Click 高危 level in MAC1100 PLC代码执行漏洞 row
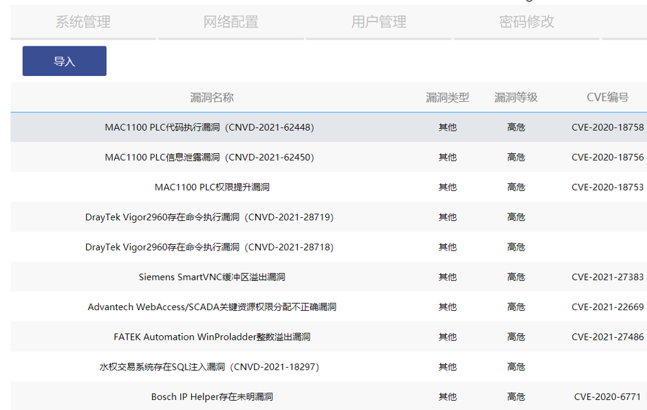Viewport: 647px width, 410px height. (516, 127)
